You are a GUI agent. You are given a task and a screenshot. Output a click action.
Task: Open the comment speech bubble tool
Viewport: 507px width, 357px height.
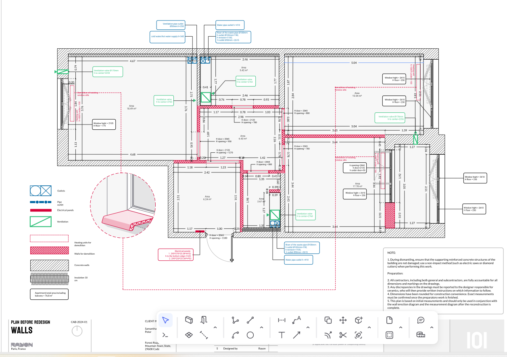[421, 320]
